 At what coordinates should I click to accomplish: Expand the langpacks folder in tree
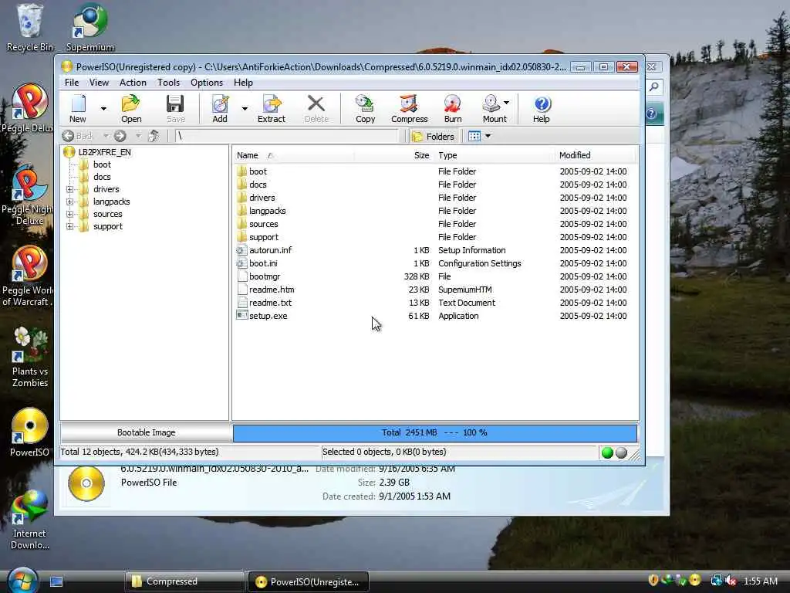point(70,202)
